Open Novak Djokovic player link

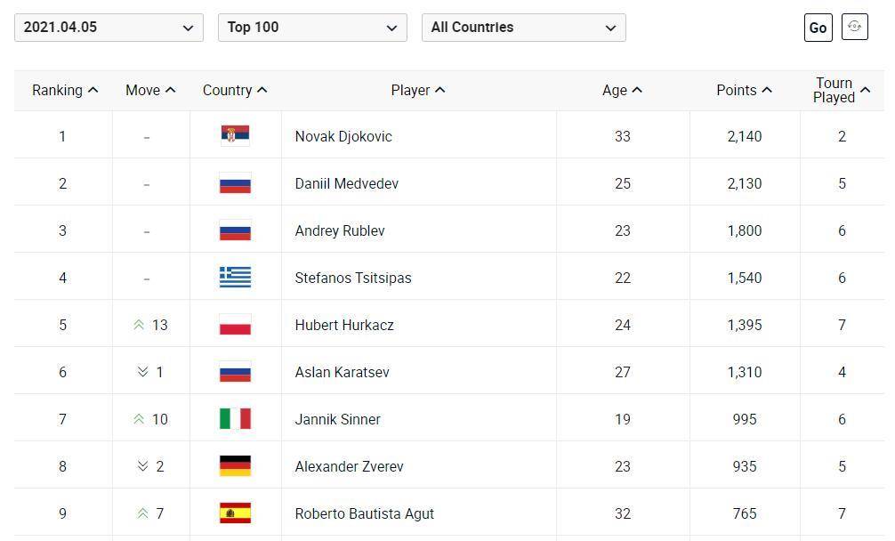(343, 136)
